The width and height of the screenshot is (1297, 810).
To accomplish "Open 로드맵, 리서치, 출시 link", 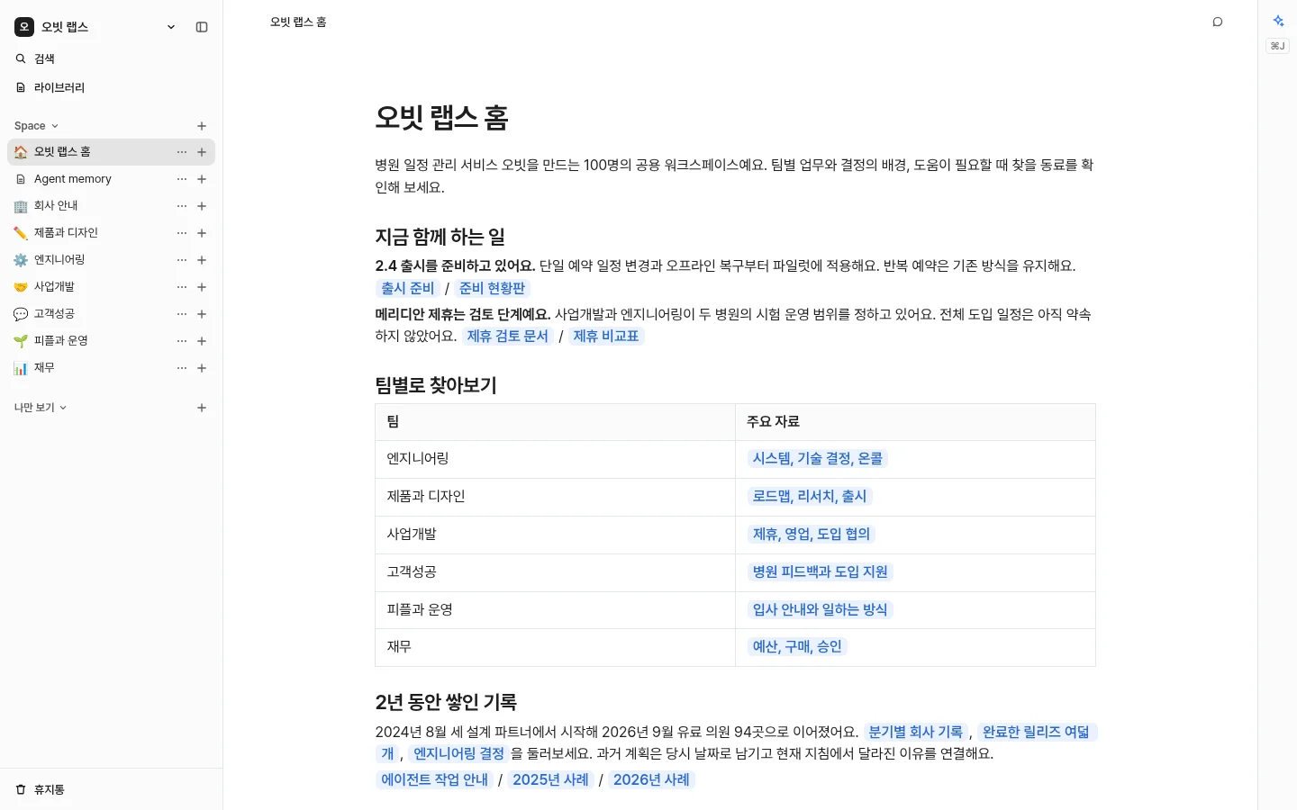I will (x=810, y=496).
